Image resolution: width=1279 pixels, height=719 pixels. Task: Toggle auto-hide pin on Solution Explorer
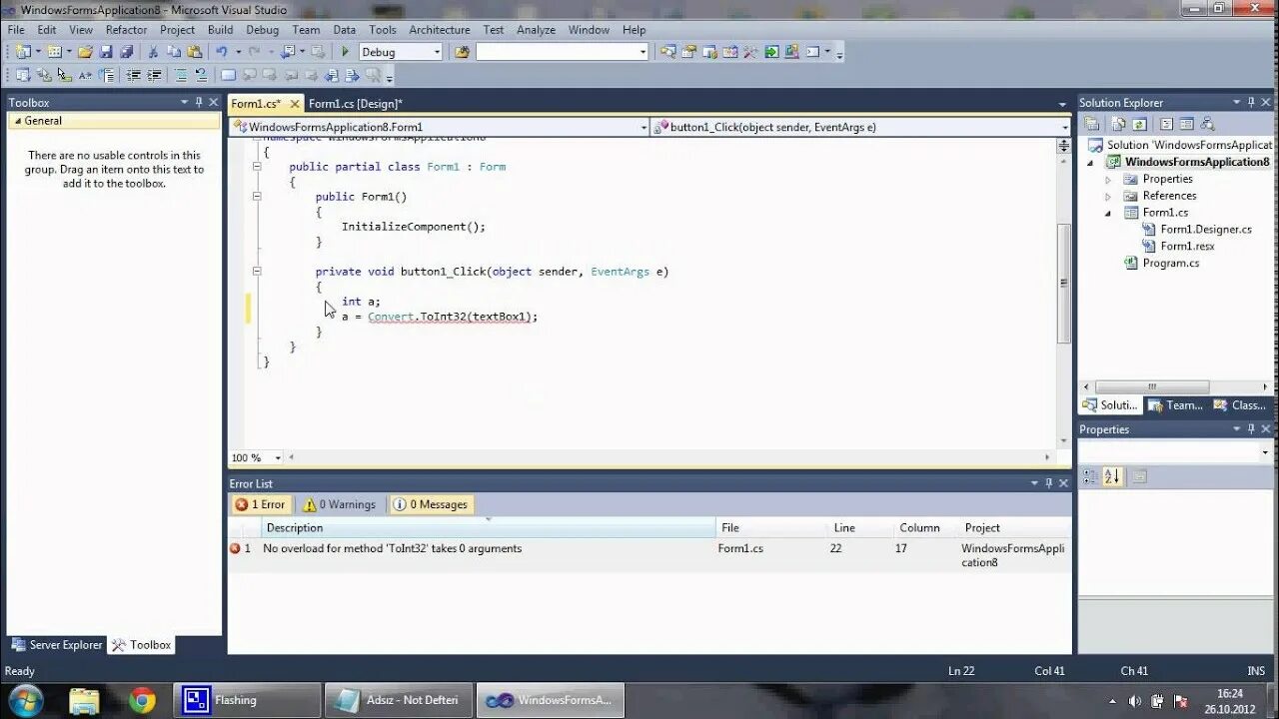(x=1251, y=102)
